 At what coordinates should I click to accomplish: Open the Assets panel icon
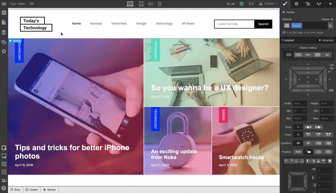pyautogui.click(x=4, y=42)
